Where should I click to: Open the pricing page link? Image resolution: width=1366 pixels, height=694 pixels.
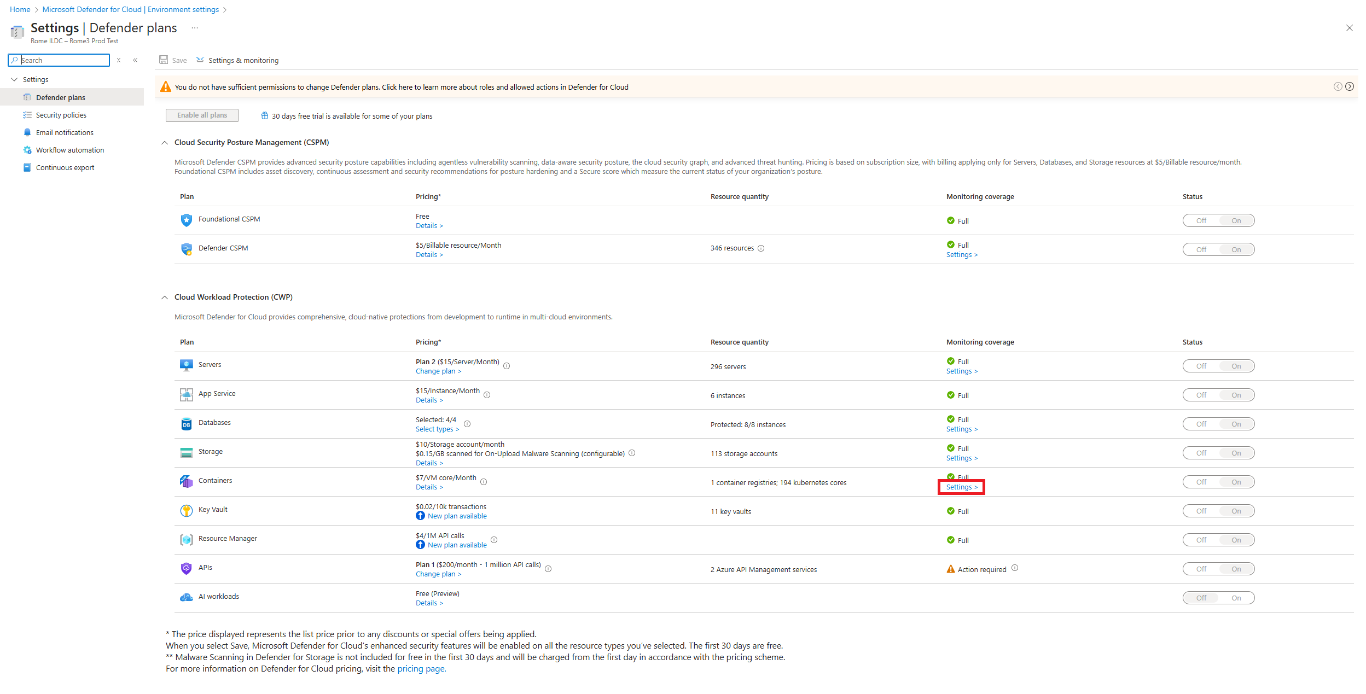(x=421, y=668)
